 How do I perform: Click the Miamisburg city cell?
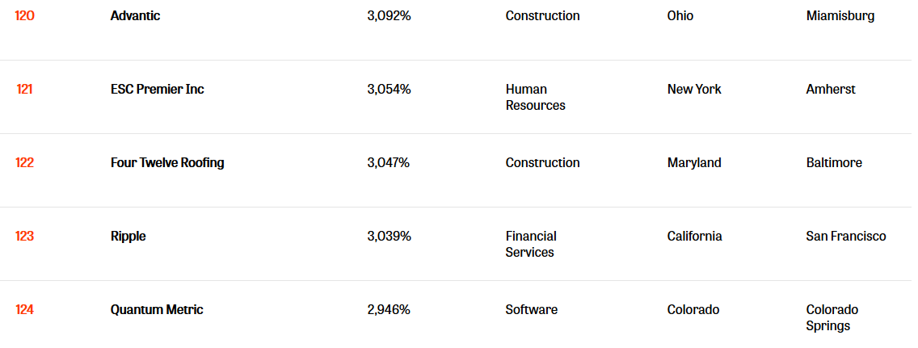pyautogui.click(x=840, y=16)
